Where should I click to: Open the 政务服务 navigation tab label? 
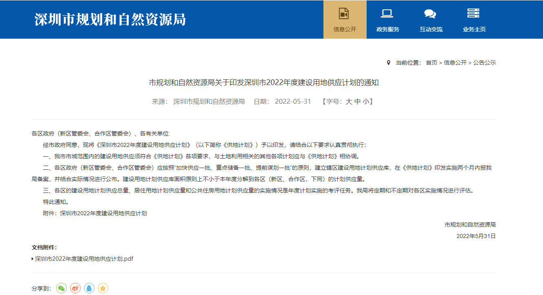pos(388,29)
